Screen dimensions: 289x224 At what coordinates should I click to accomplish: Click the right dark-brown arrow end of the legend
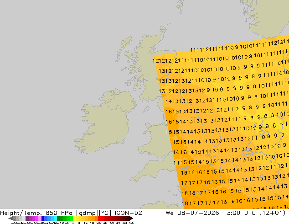coord(131,219)
